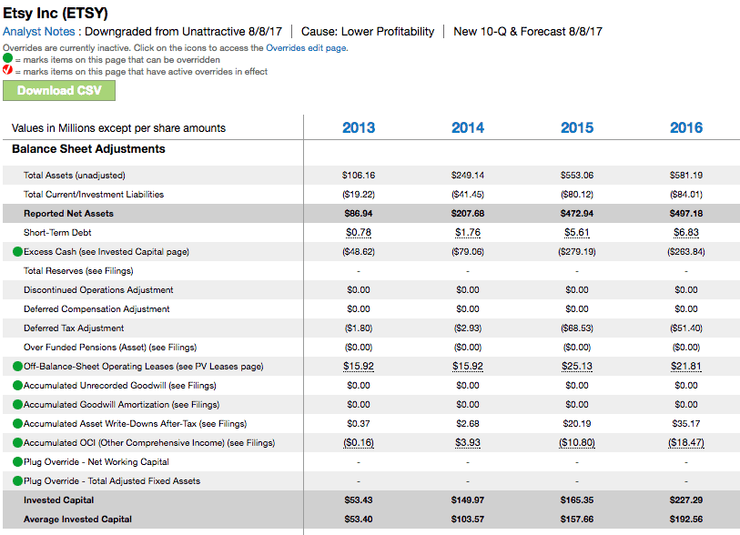Click Average Invested Capital row label

77,520
